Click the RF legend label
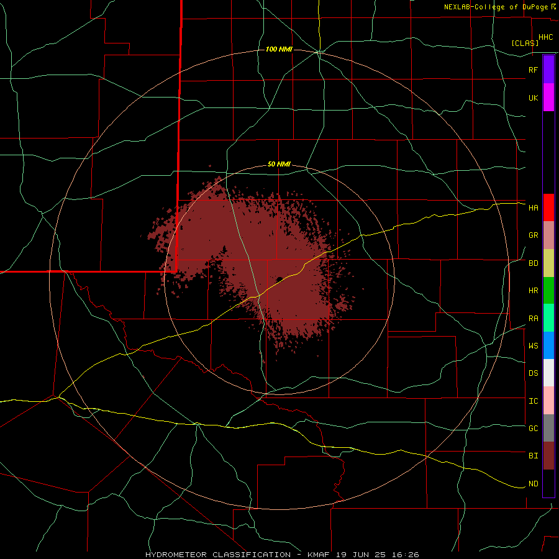The height and width of the screenshot is (559, 559). click(533, 70)
